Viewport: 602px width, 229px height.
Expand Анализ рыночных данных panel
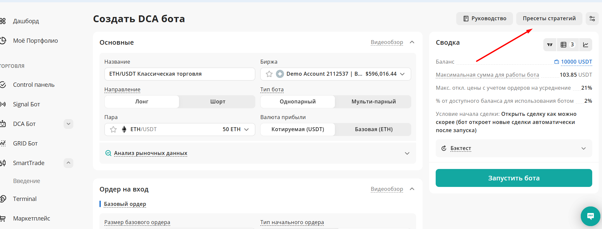point(407,153)
